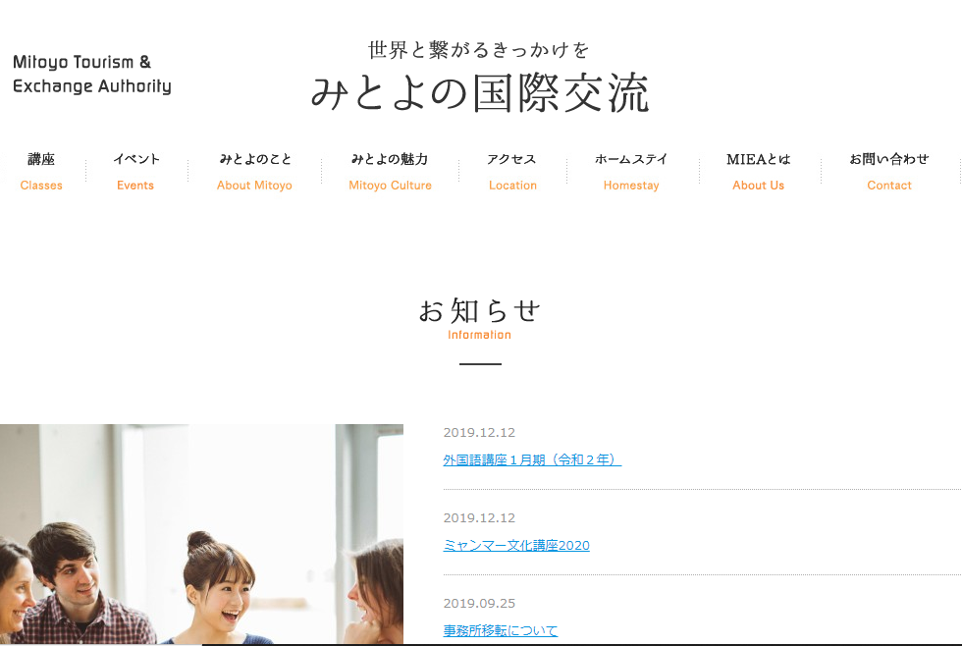The height and width of the screenshot is (646, 962).
Task: Open お問い合わせ Contact page
Action: [889, 172]
